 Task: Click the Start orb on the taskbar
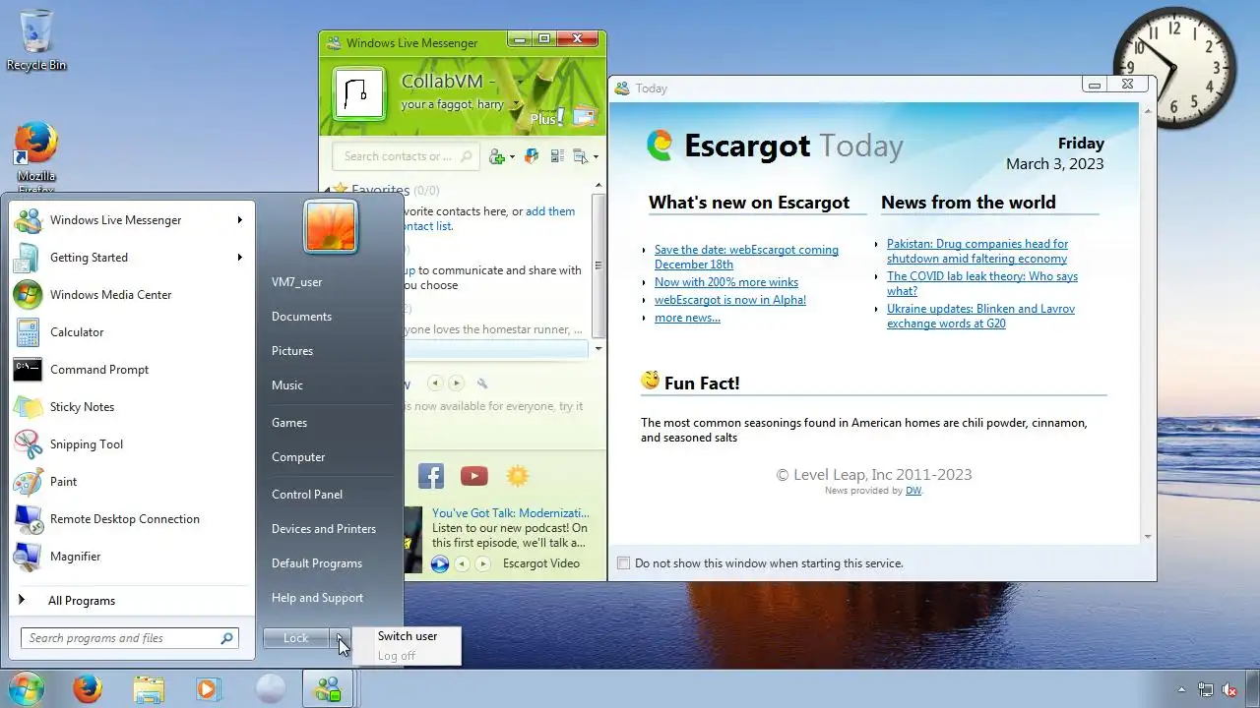(27, 688)
